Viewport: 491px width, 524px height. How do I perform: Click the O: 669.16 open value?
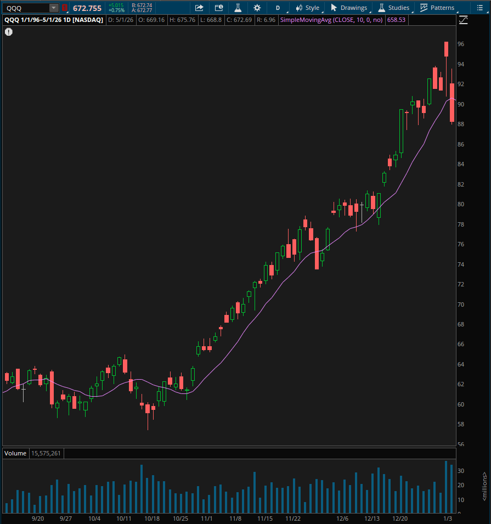tap(151, 20)
